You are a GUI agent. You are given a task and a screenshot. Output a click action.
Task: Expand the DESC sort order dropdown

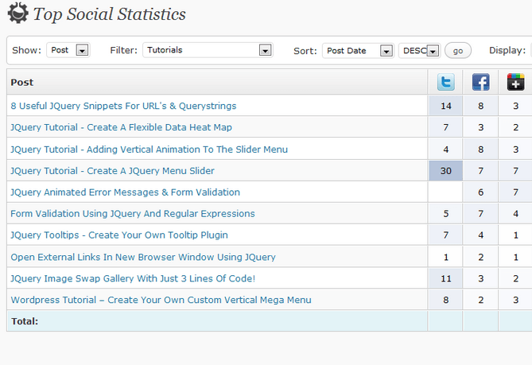click(x=419, y=51)
